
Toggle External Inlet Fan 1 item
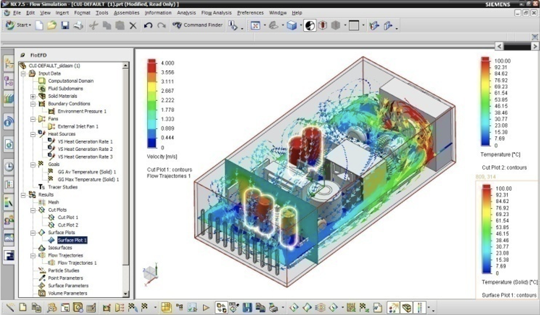point(78,126)
